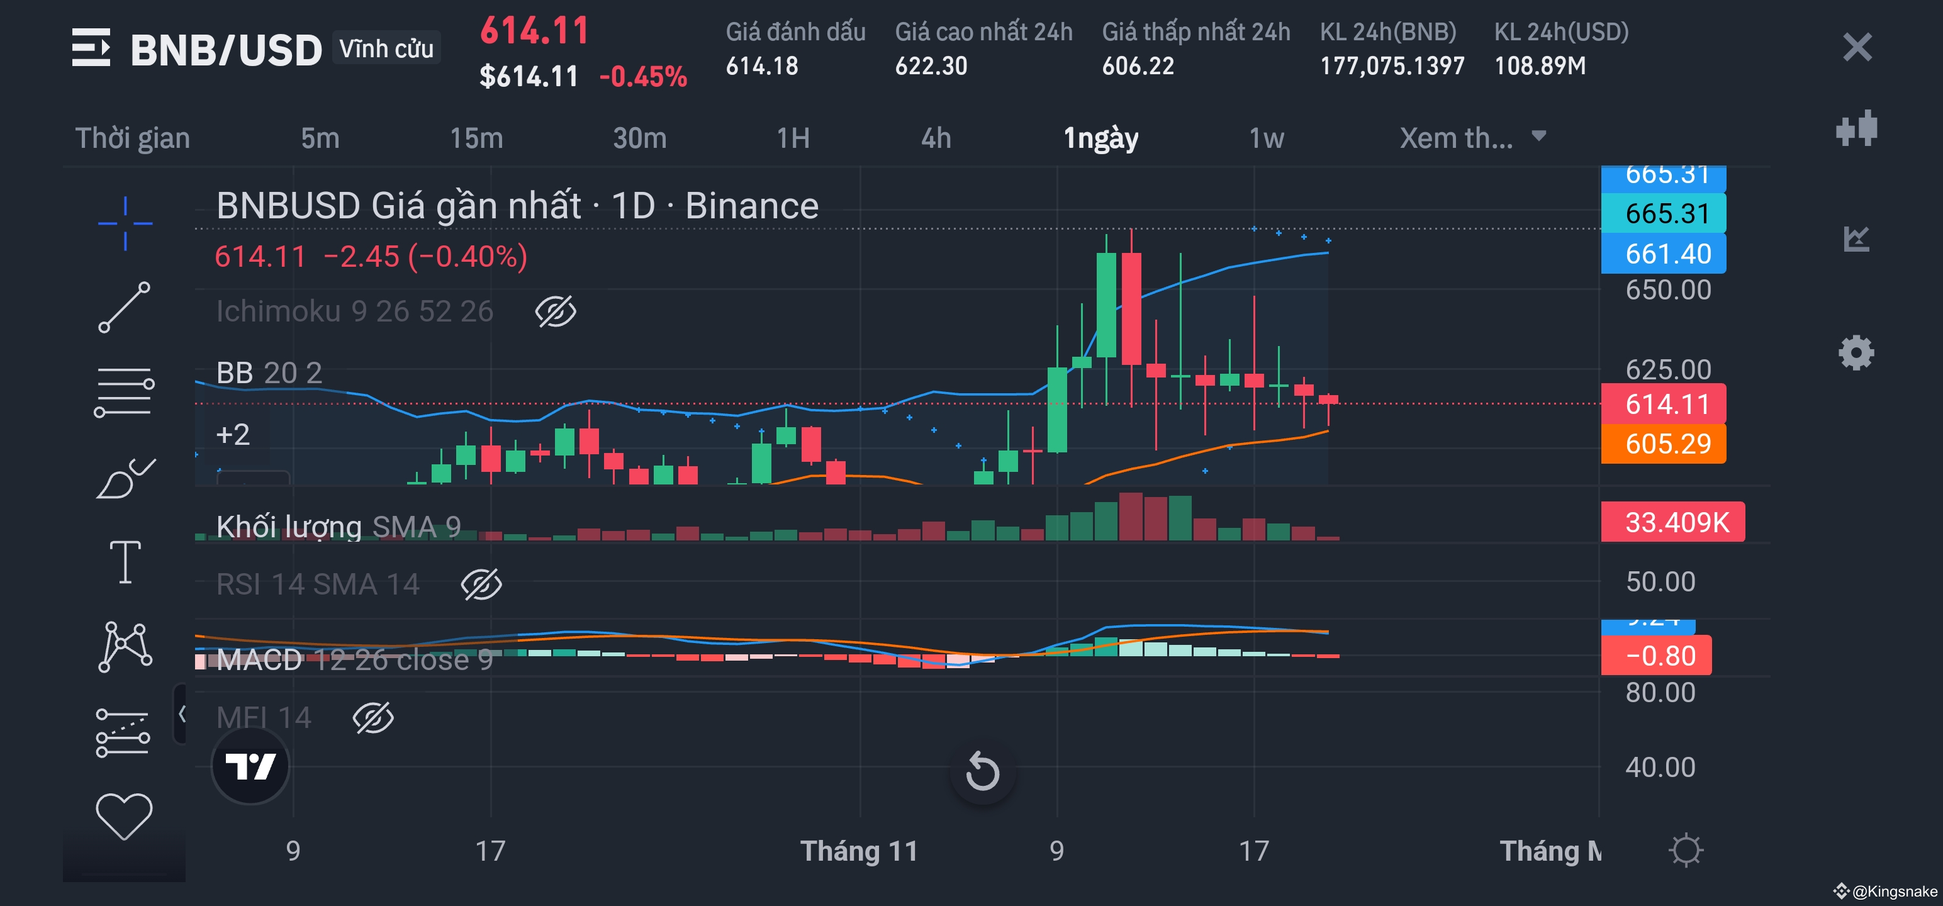Show the hidden MFI 14 indicator

coord(373,717)
